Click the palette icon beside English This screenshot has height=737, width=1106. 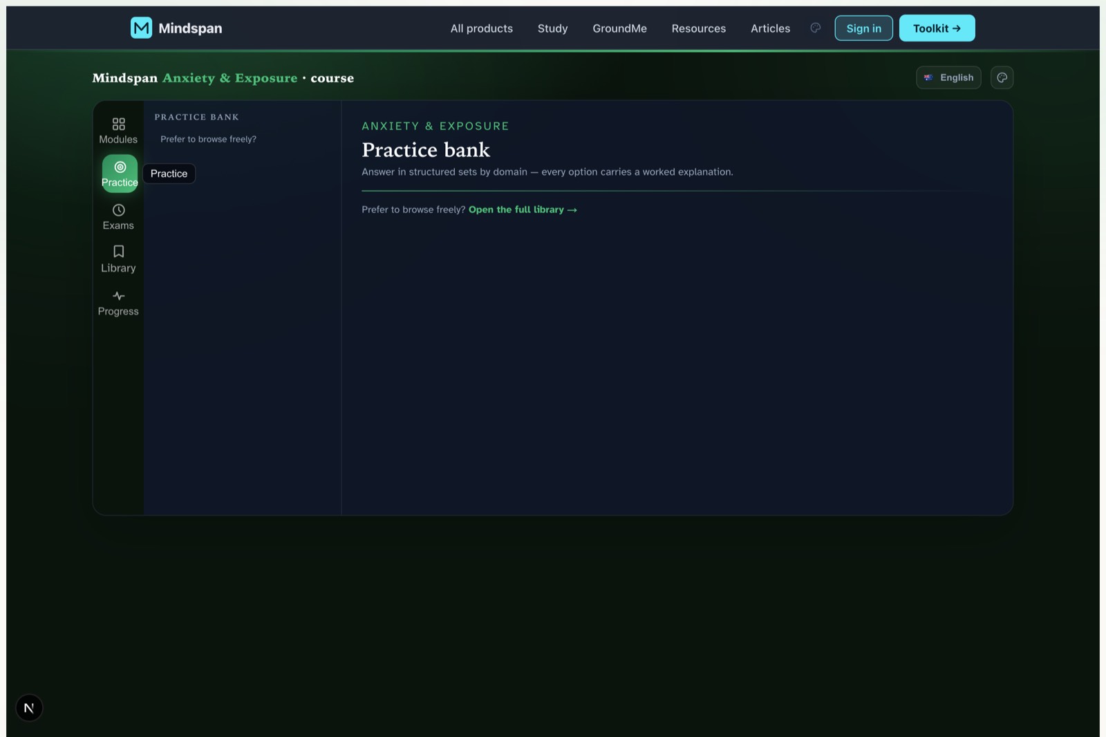pyautogui.click(x=1002, y=77)
